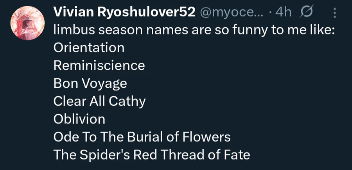Open the more options three-dot menu
Viewport: 352px width, 170px height.
pos(335,13)
